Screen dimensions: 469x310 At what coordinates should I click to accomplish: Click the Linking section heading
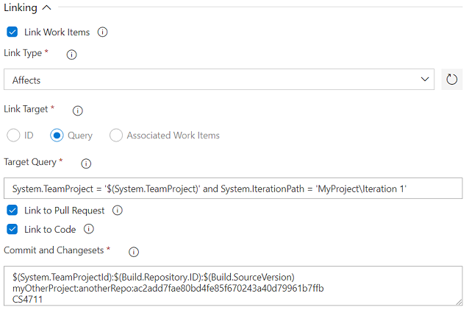click(21, 8)
